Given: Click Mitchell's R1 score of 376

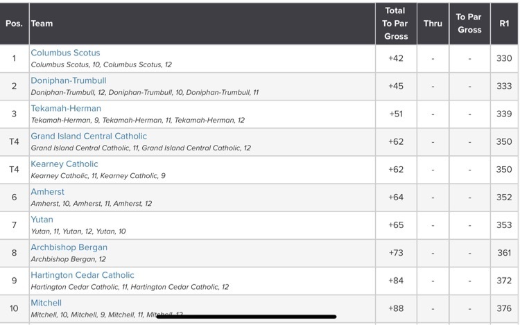Looking at the screenshot, I should pyautogui.click(x=504, y=308).
